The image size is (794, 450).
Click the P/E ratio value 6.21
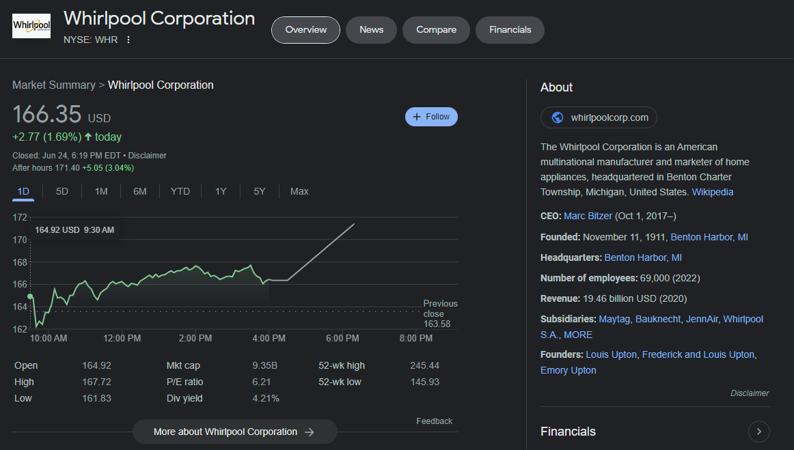point(261,382)
